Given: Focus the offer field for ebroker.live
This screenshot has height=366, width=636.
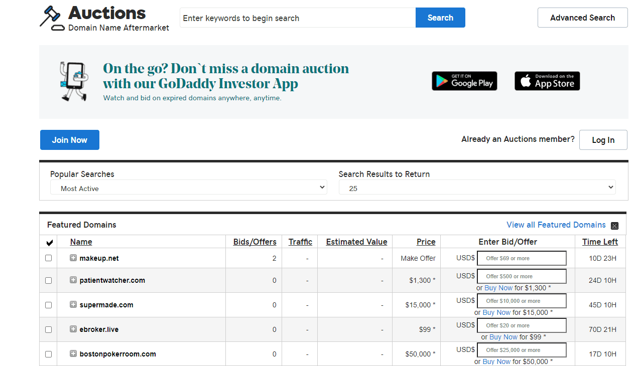Looking at the screenshot, I should point(522,325).
